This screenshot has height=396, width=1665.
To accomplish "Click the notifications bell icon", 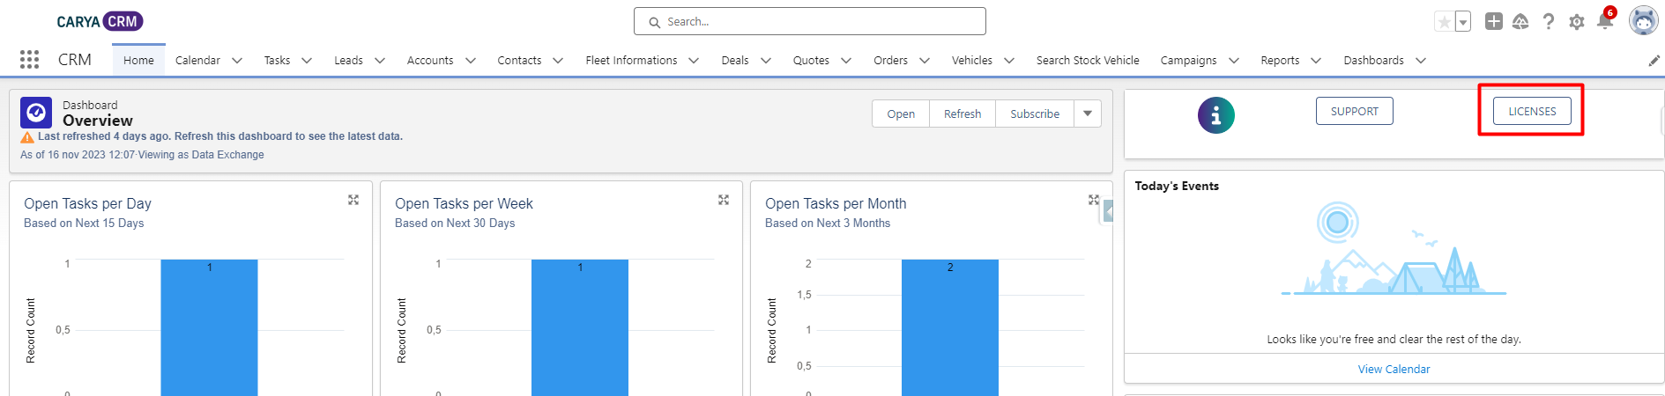I will click(x=1605, y=21).
